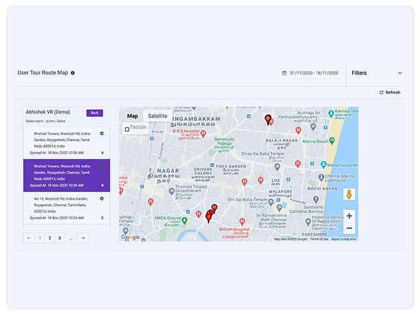The width and height of the screenshot is (420, 315).
Task: Click User Tour Route Map heading
Action: (43, 73)
